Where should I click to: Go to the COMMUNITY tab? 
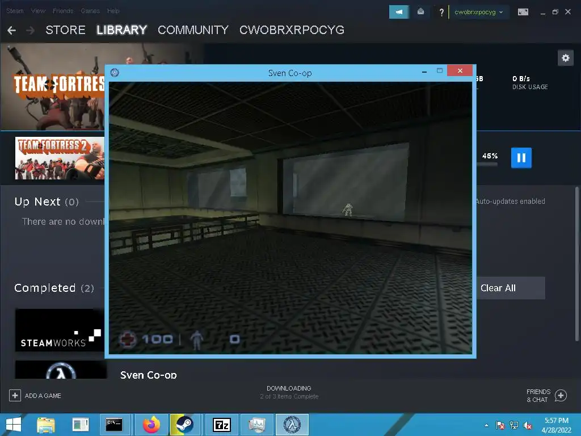click(x=193, y=30)
